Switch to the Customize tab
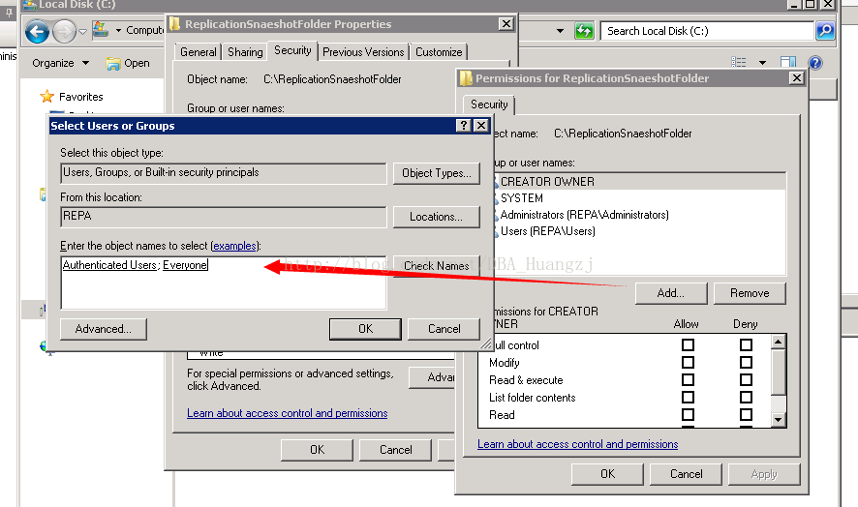The height and width of the screenshot is (507, 858). pyautogui.click(x=439, y=52)
